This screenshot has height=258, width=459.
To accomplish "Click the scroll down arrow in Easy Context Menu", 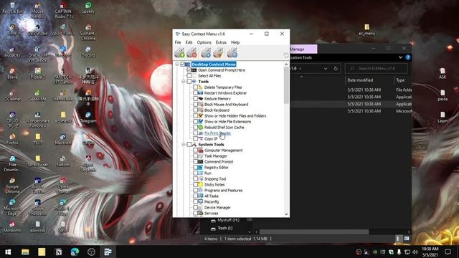I will (x=286, y=214).
